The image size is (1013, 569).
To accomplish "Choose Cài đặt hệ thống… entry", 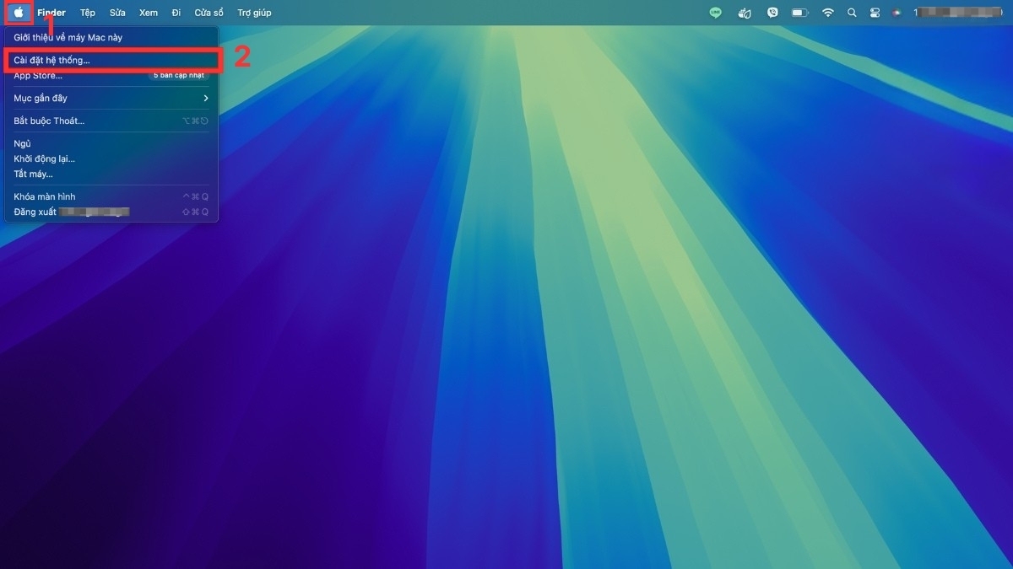I will (111, 61).
